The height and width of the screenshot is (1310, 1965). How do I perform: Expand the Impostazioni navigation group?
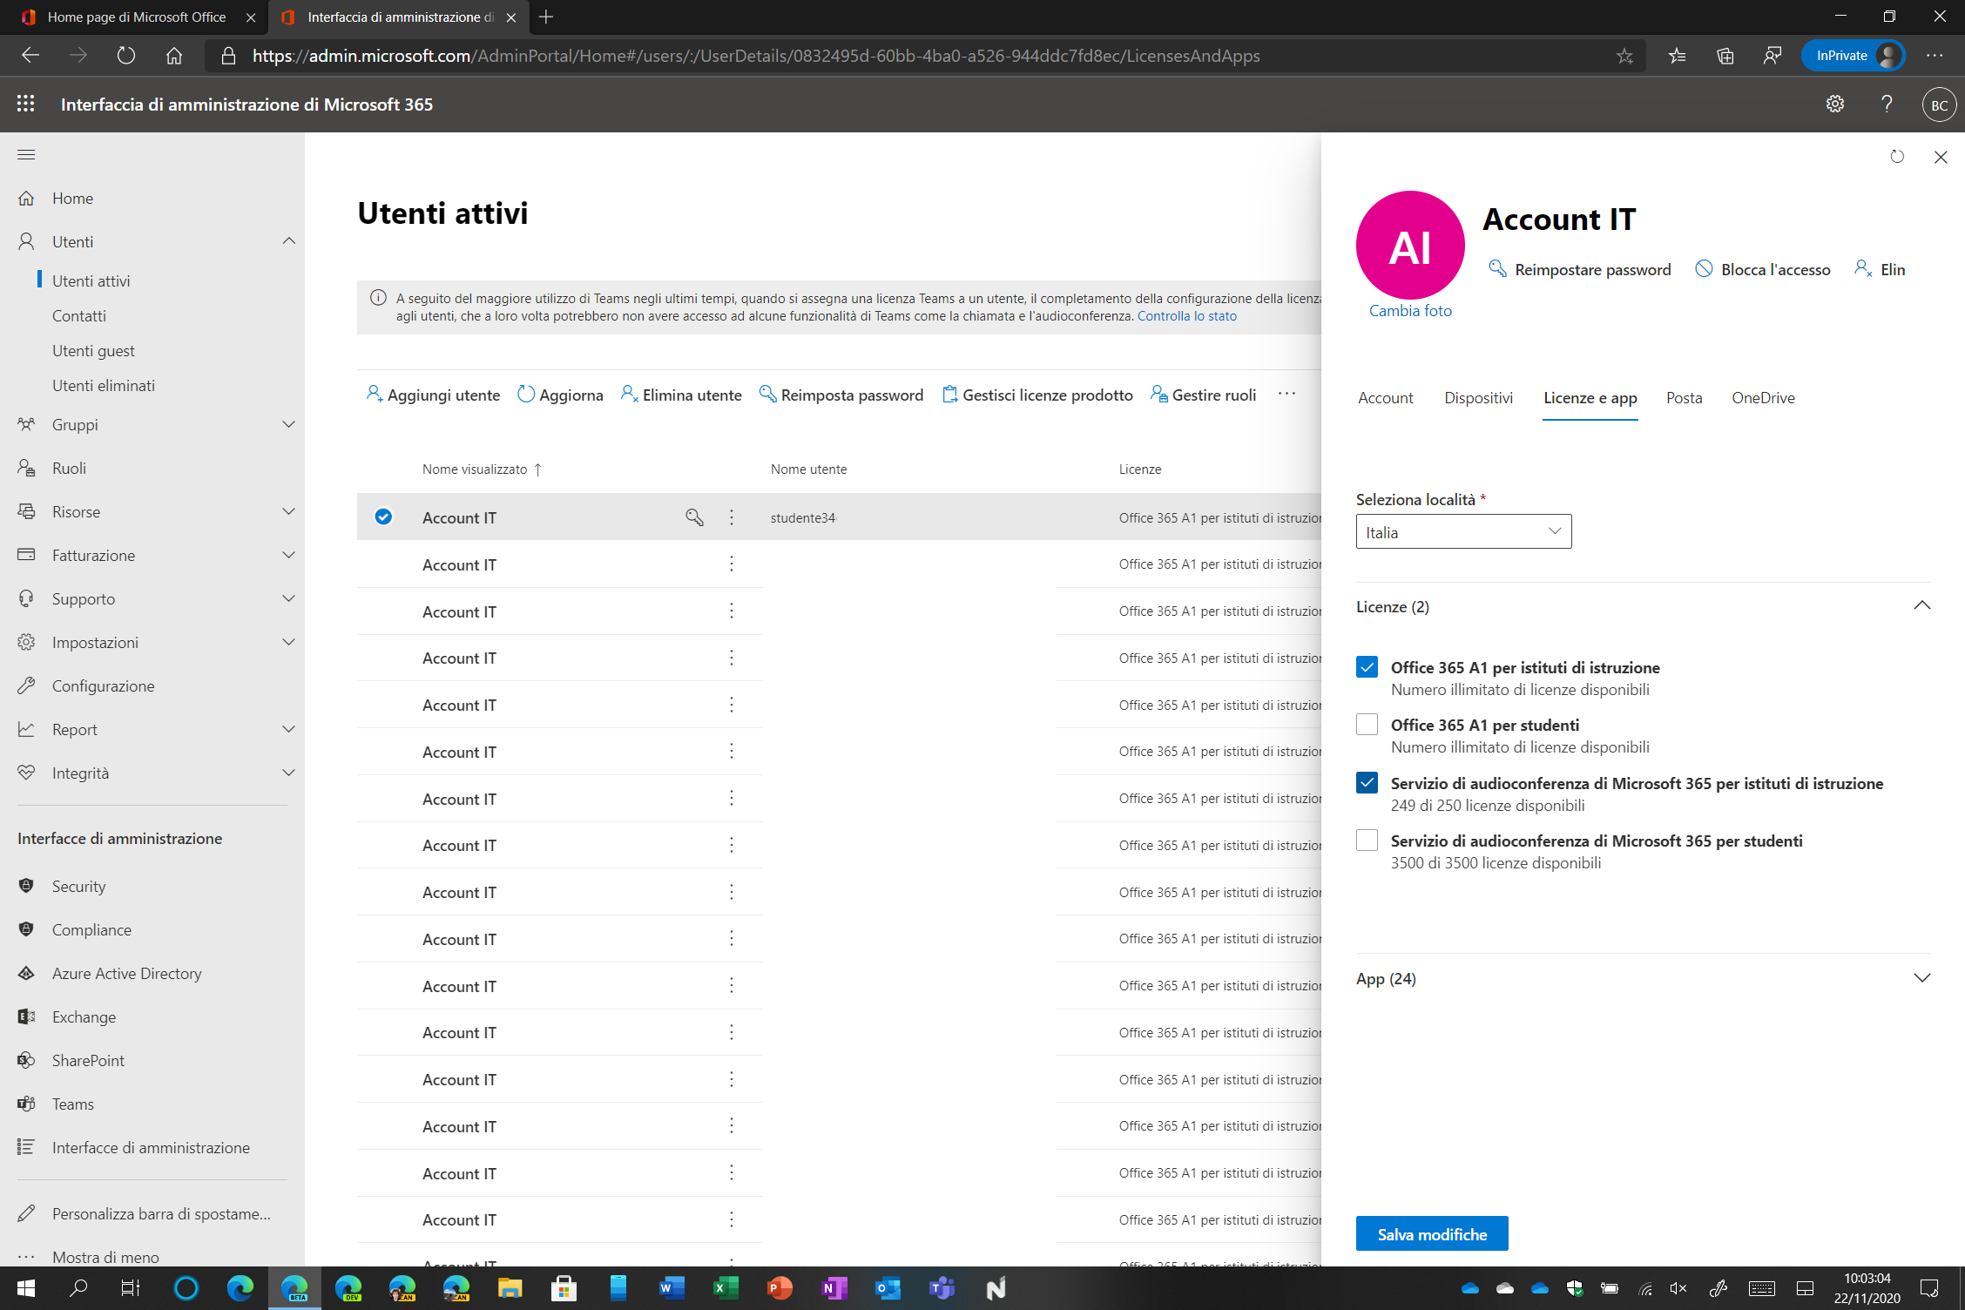pos(288,642)
